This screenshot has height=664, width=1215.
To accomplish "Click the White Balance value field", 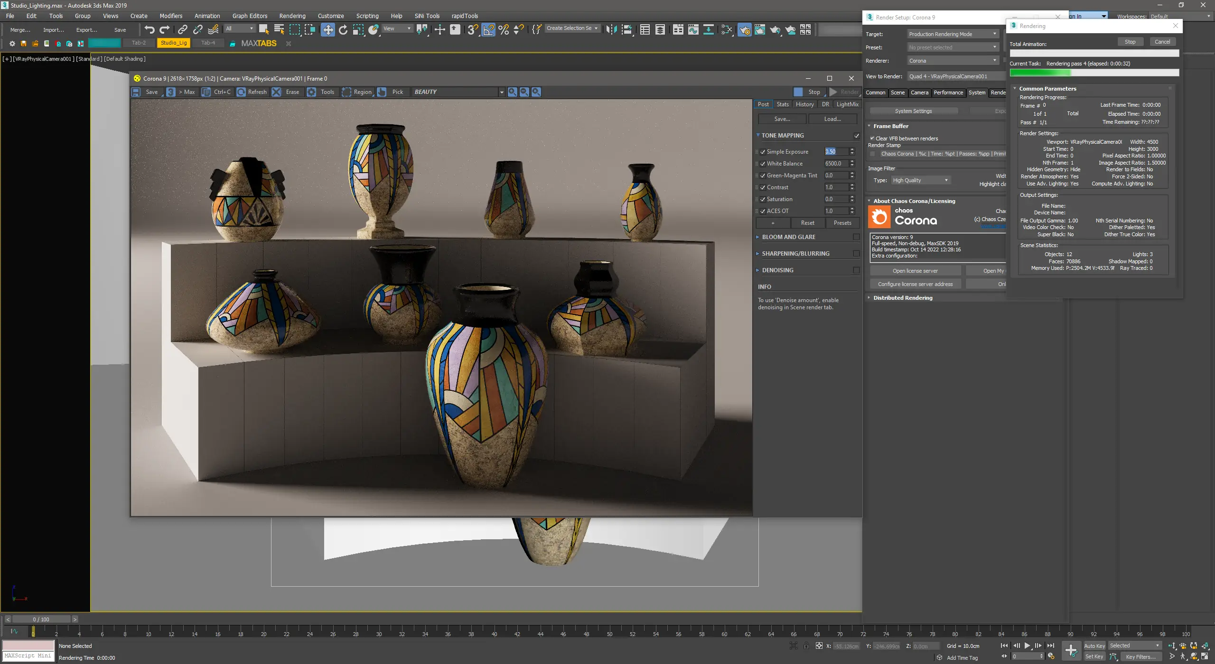I will pyautogui.click(x=836, y=164).
